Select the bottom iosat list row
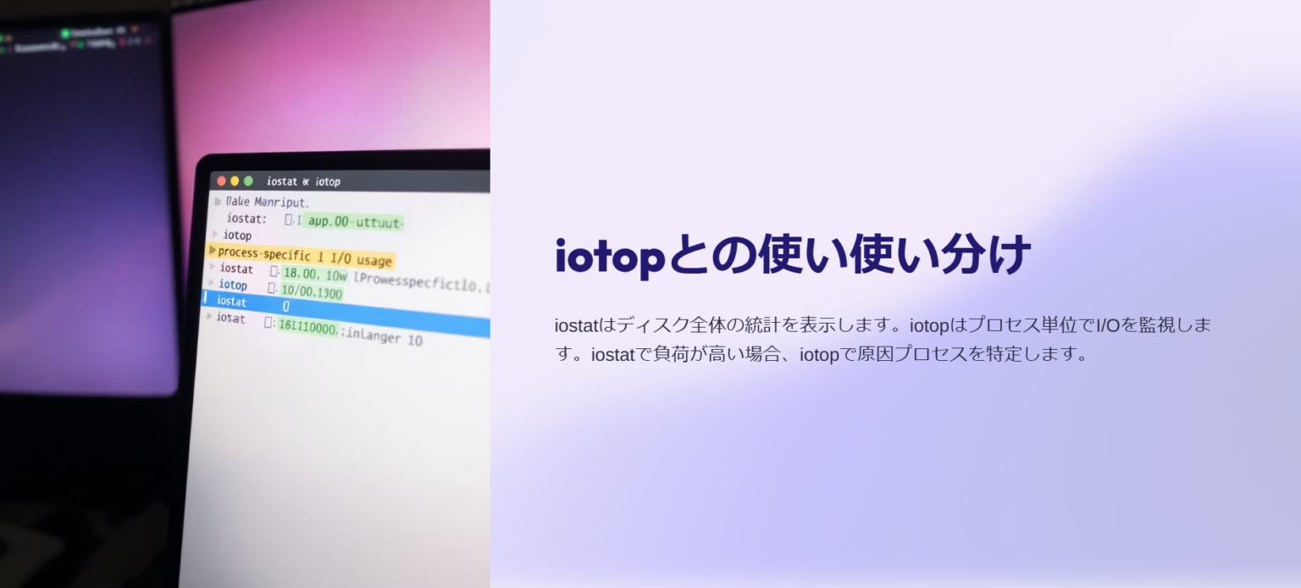The height and width of the screenshot is (588, 1301). 231,319
